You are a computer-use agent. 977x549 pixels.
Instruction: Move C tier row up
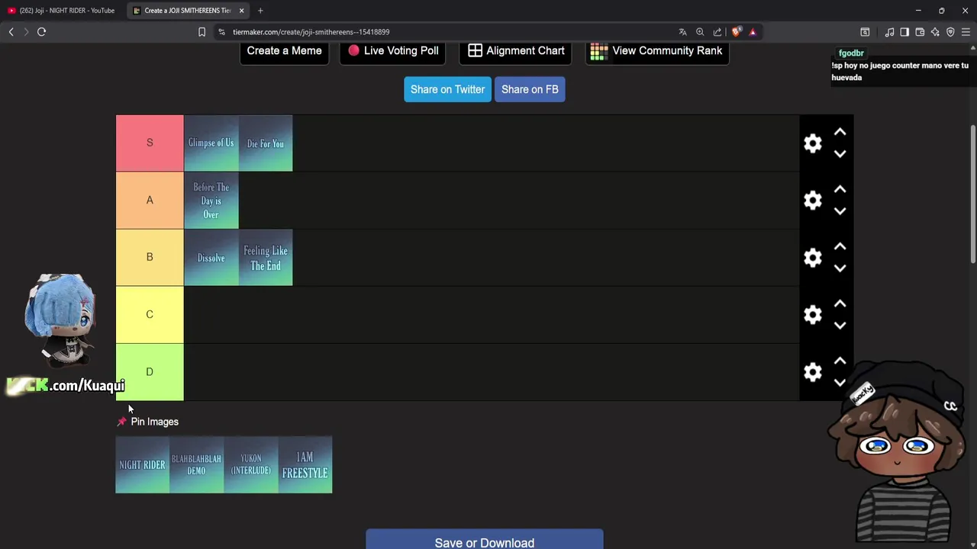[840, 303]
